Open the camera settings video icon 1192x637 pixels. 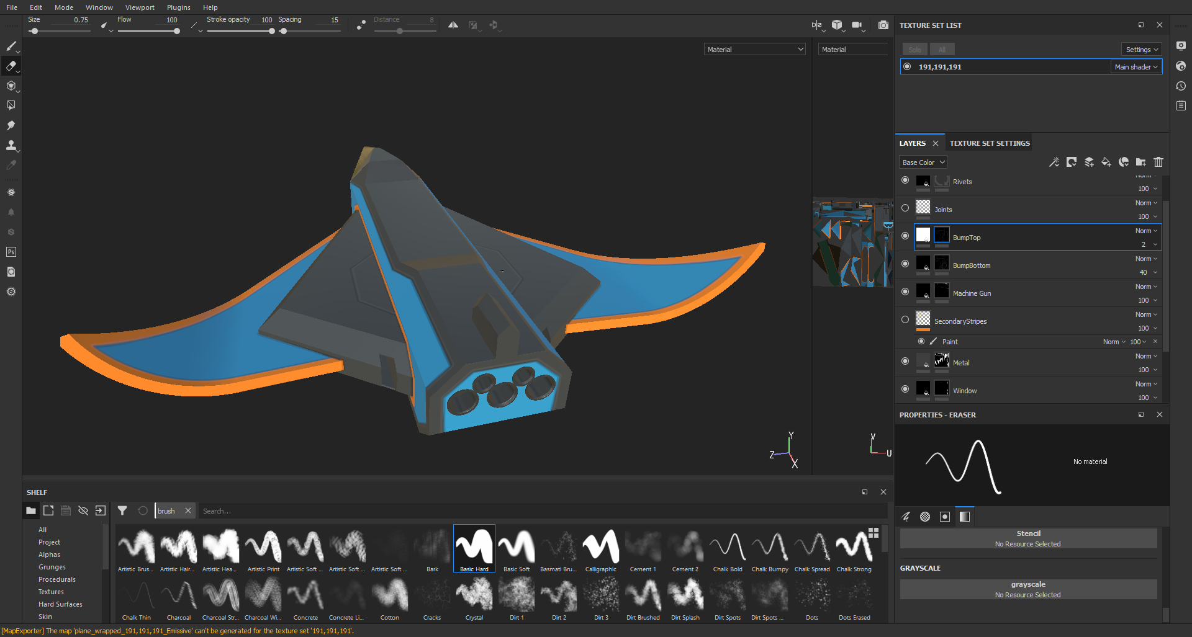click(x=857, y=25)
